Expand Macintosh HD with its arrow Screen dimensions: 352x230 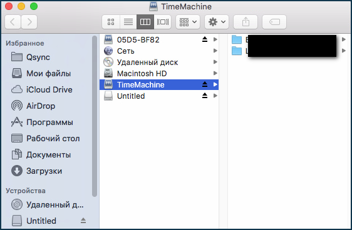pos(215,73)
